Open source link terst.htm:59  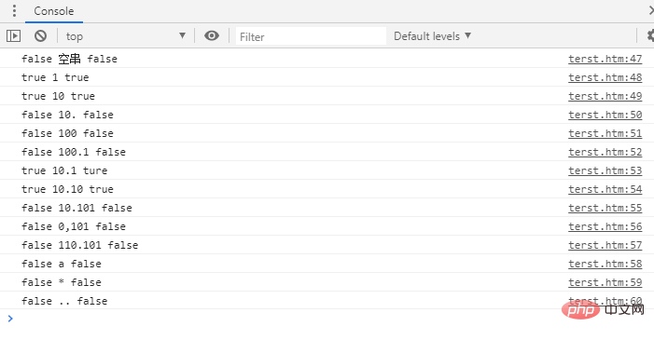(x=605, y=282)
